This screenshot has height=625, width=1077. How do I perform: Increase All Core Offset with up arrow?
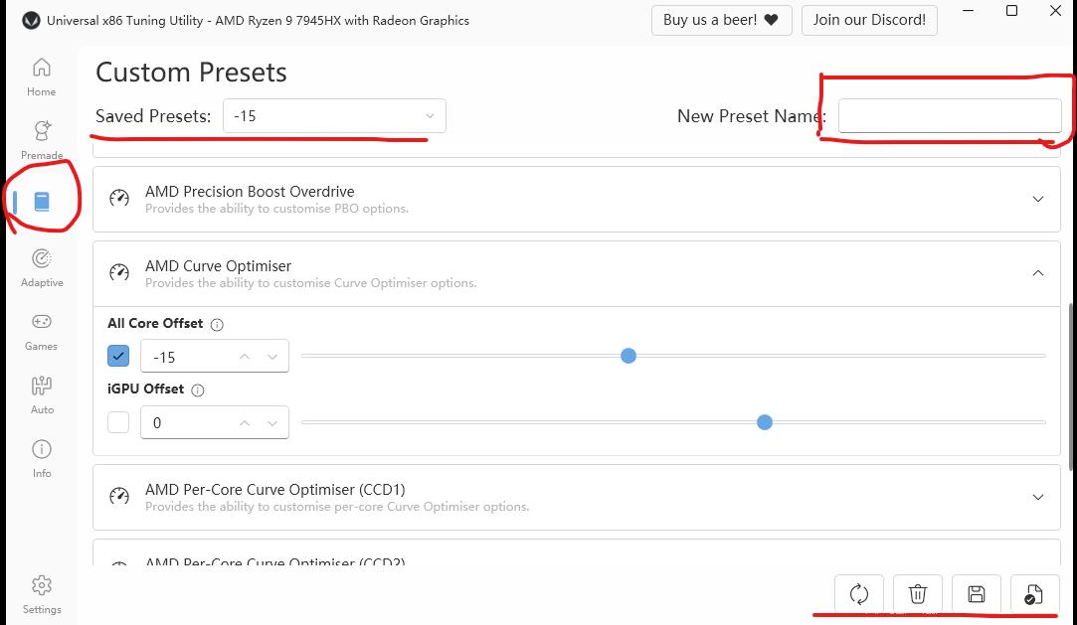coord(245,357)
